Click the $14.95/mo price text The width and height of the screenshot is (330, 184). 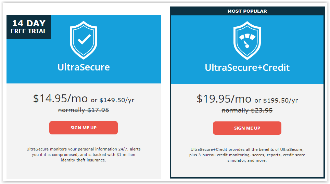(x=60, y=98)
